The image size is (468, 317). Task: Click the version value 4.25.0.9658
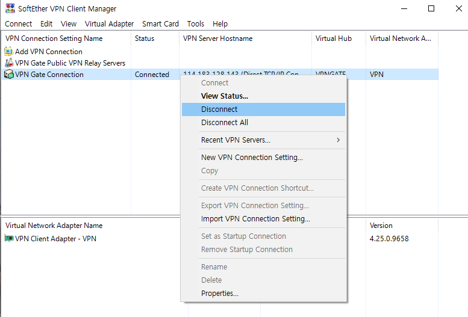click(x=389, y=239)
